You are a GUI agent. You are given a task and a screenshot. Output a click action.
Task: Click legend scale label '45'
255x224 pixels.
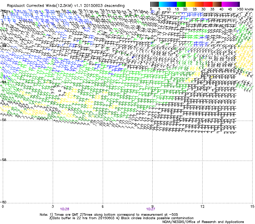[230, 9]
